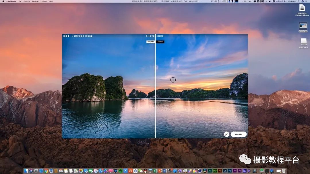The height and width of the screenshot is (174, 310).
Task: Open Keynote from the Dock
Action: click(x=150, y=171)
